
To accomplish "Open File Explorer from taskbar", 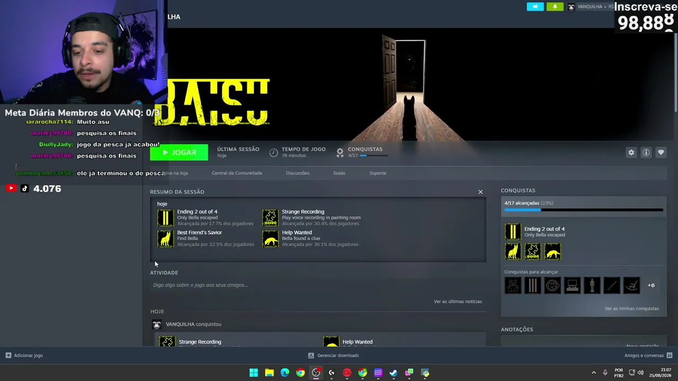I will coord(269,373).
